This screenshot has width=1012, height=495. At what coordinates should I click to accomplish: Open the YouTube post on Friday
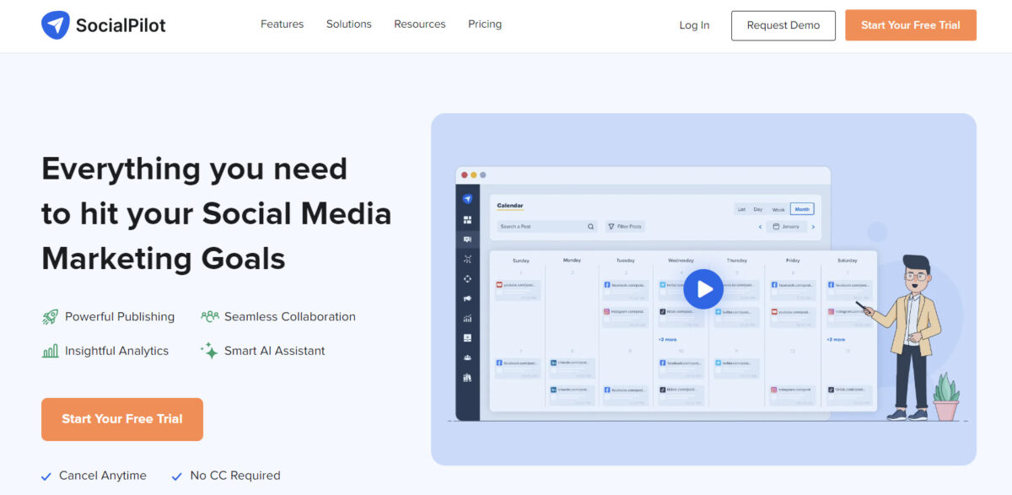[x=793, y=317]
